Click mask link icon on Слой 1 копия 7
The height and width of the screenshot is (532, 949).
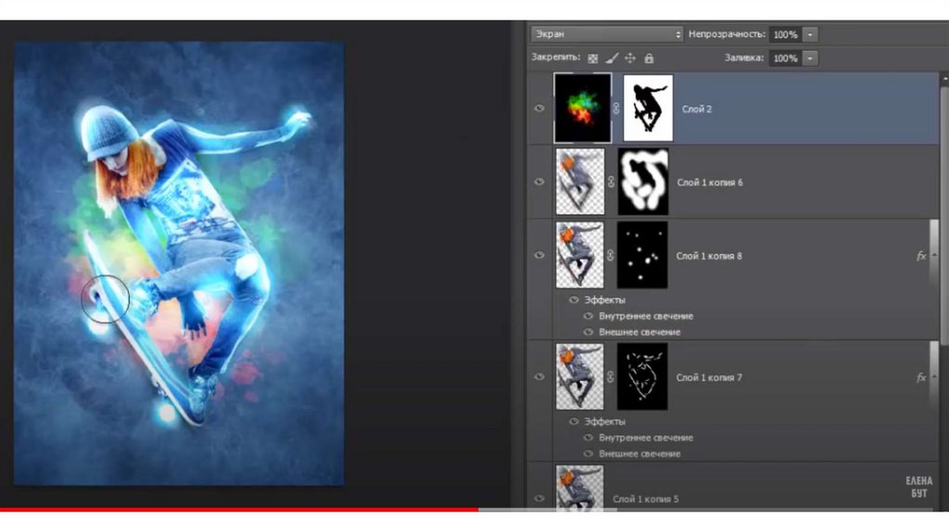[610, 376]
